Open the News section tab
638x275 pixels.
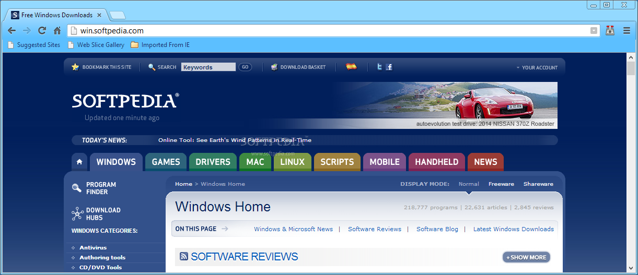tap(485, 162)
